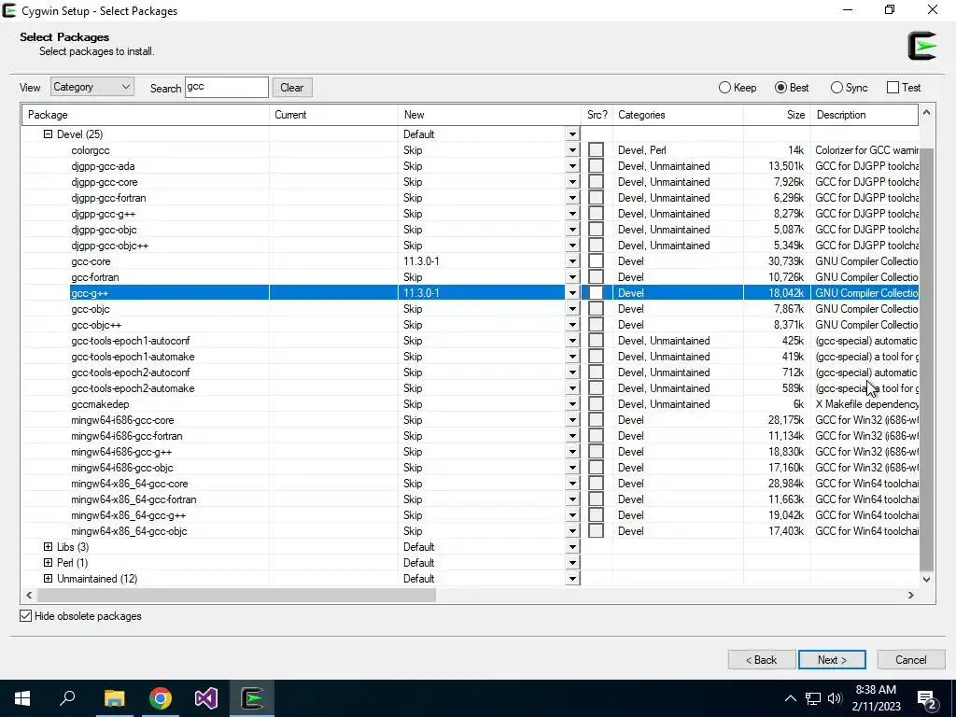Open Devel category Default dropdown
This screenshot has width=956, height=717.
(572, 134)
